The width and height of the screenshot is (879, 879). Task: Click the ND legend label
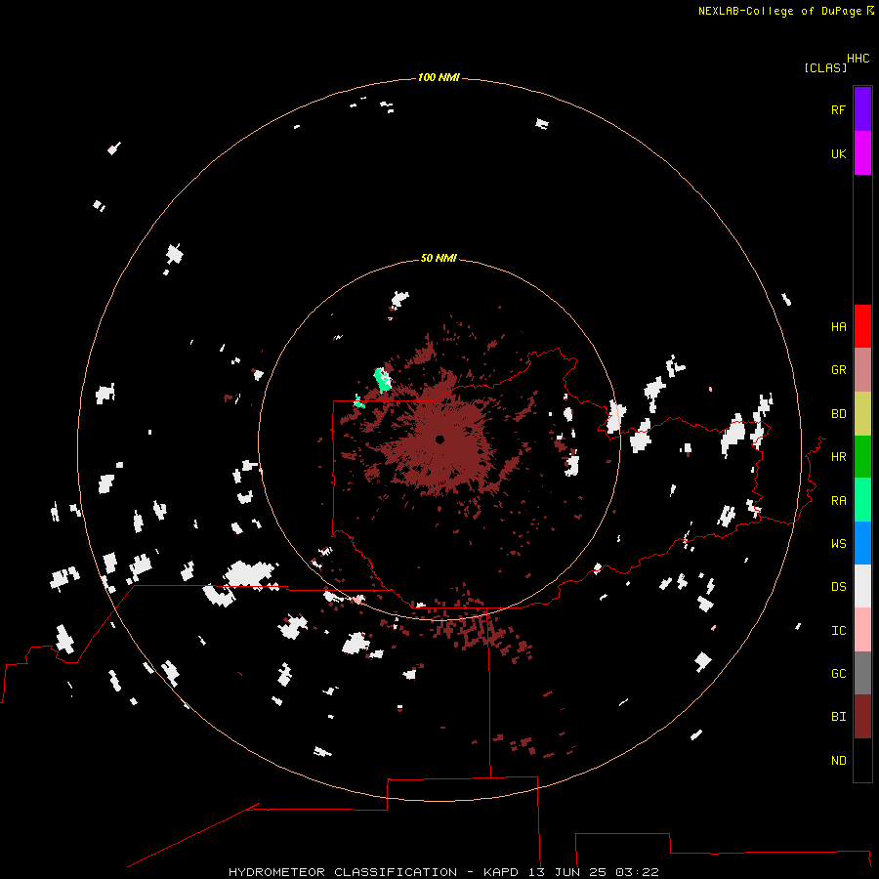pyautogui.click(x=838, y=761)
